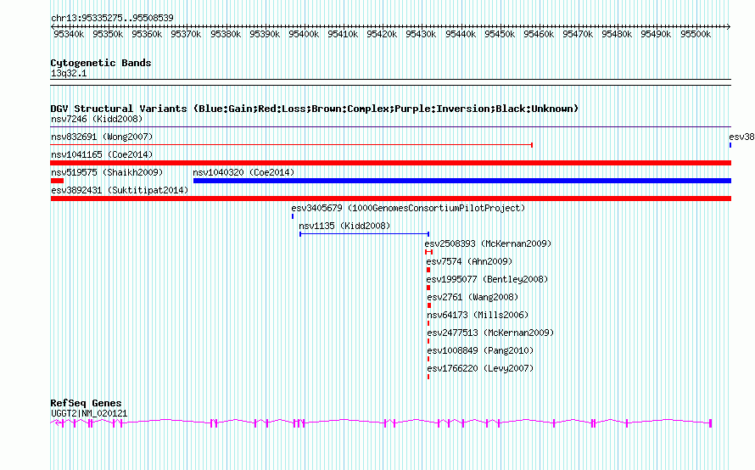Screen dimensions: 755x470
Task: Click the thin red nsv832691 loss line
Action: [x=291, y=145]
